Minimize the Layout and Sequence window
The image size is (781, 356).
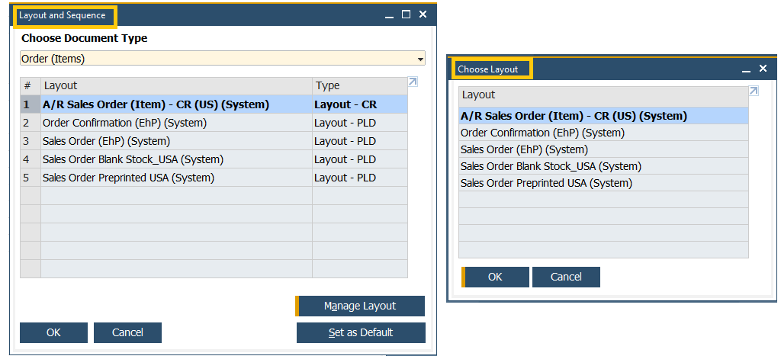(x=390, y=15)
